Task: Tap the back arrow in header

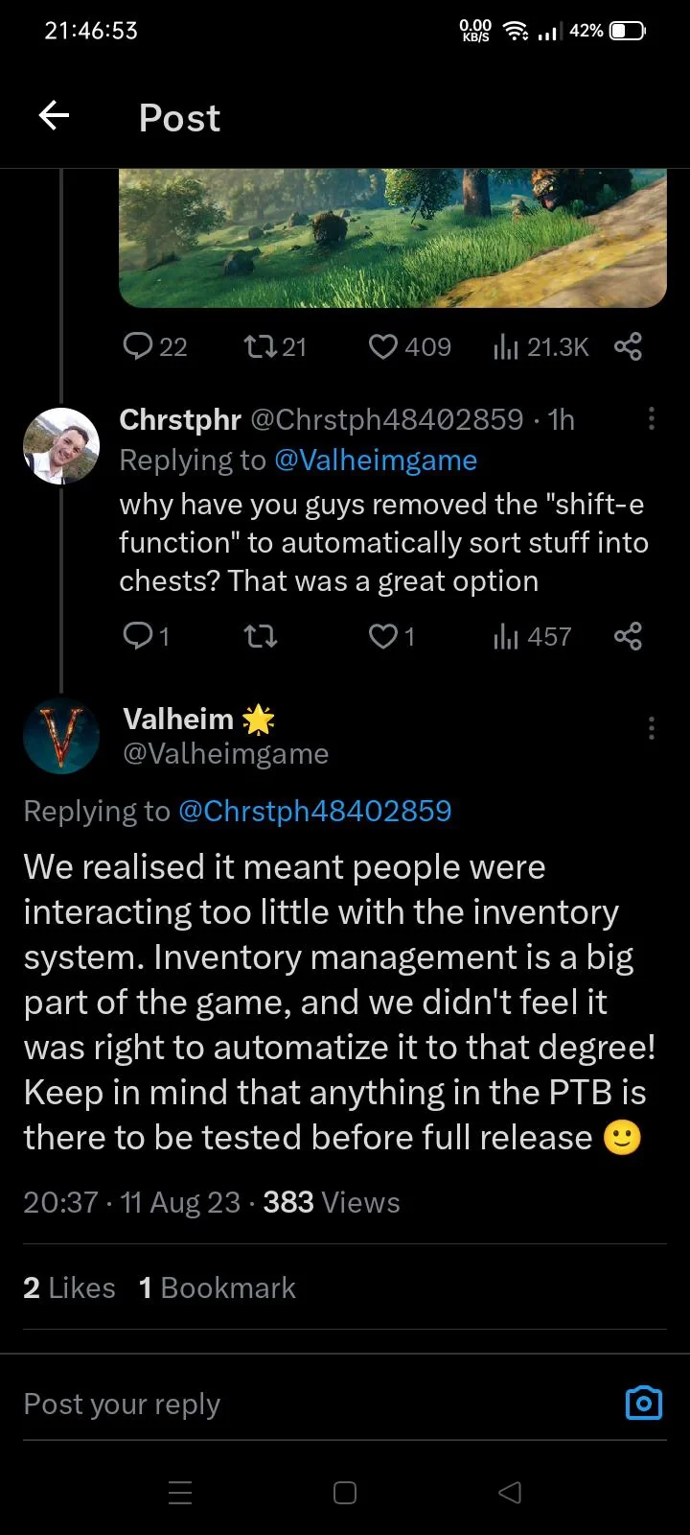Action: pos(55,117)
